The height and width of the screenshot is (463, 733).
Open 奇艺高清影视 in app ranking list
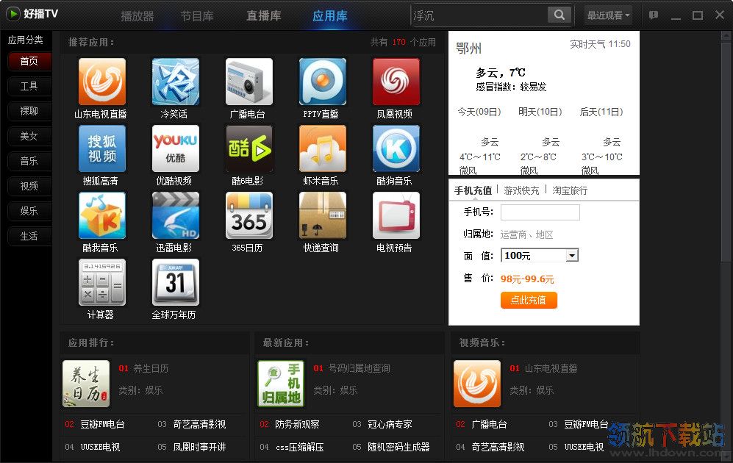(199, 424)
